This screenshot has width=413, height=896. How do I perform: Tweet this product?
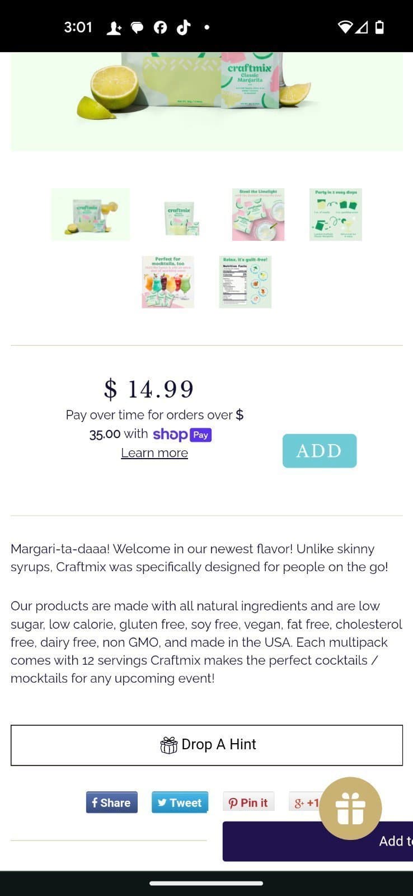[x=180, y=802]
